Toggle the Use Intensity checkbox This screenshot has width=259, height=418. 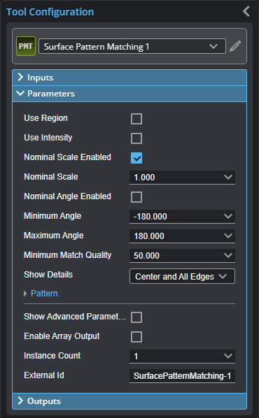pos(136,138)
